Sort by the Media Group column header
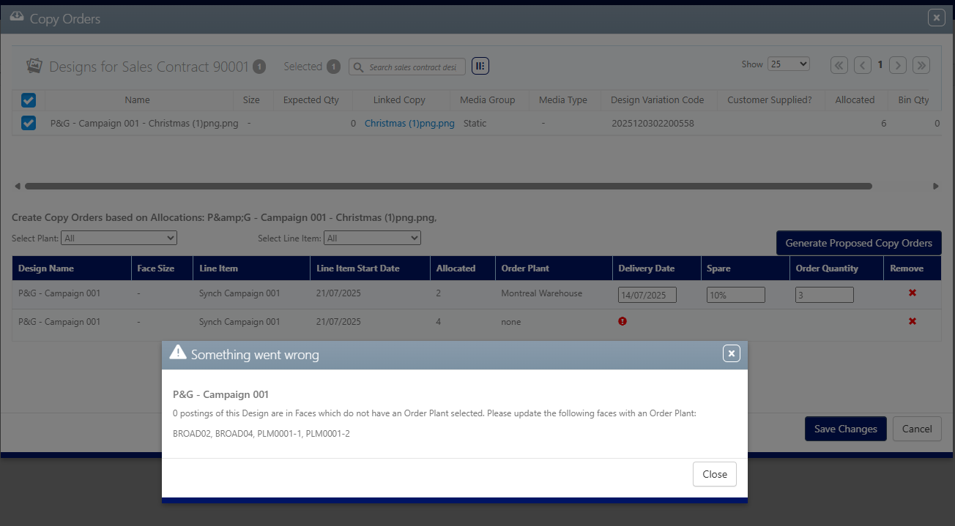 tap(487, 100)
